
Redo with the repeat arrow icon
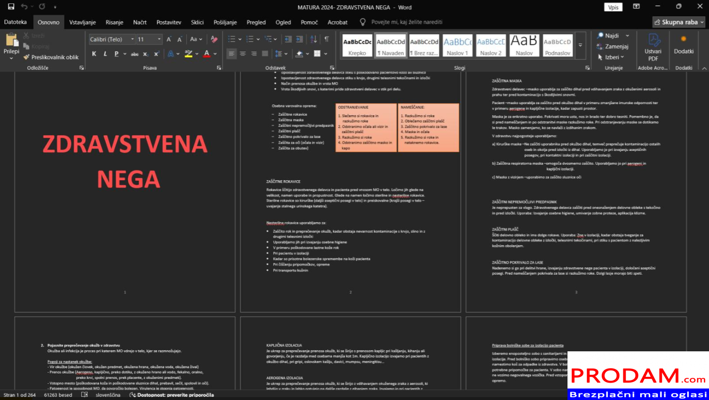pyautogui.click(x=42, y=7)
